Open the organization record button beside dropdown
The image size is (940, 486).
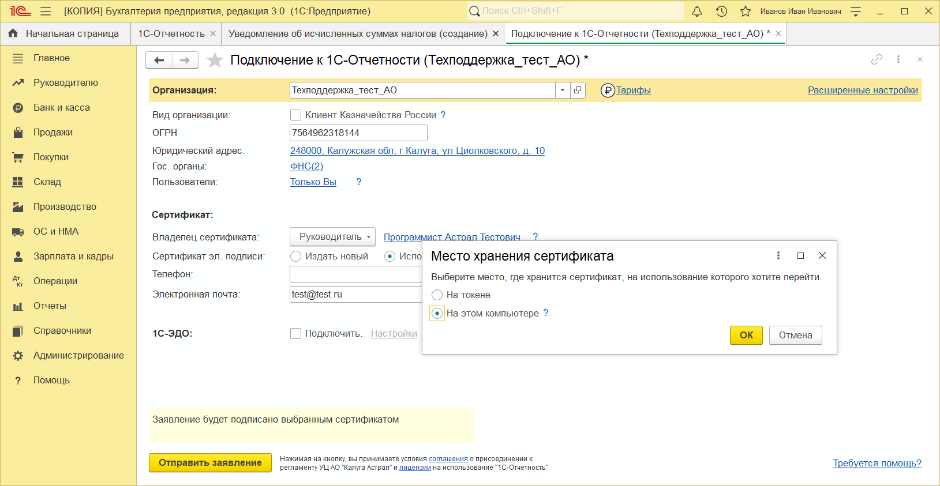pyautogui.click(x=578, y=90)
